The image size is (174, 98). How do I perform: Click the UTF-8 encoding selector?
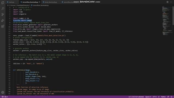pyautogui.click(x=154, y=97)
